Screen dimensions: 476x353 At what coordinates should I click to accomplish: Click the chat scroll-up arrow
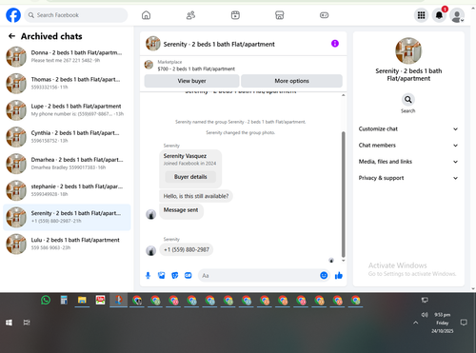(x=343, y=95)
